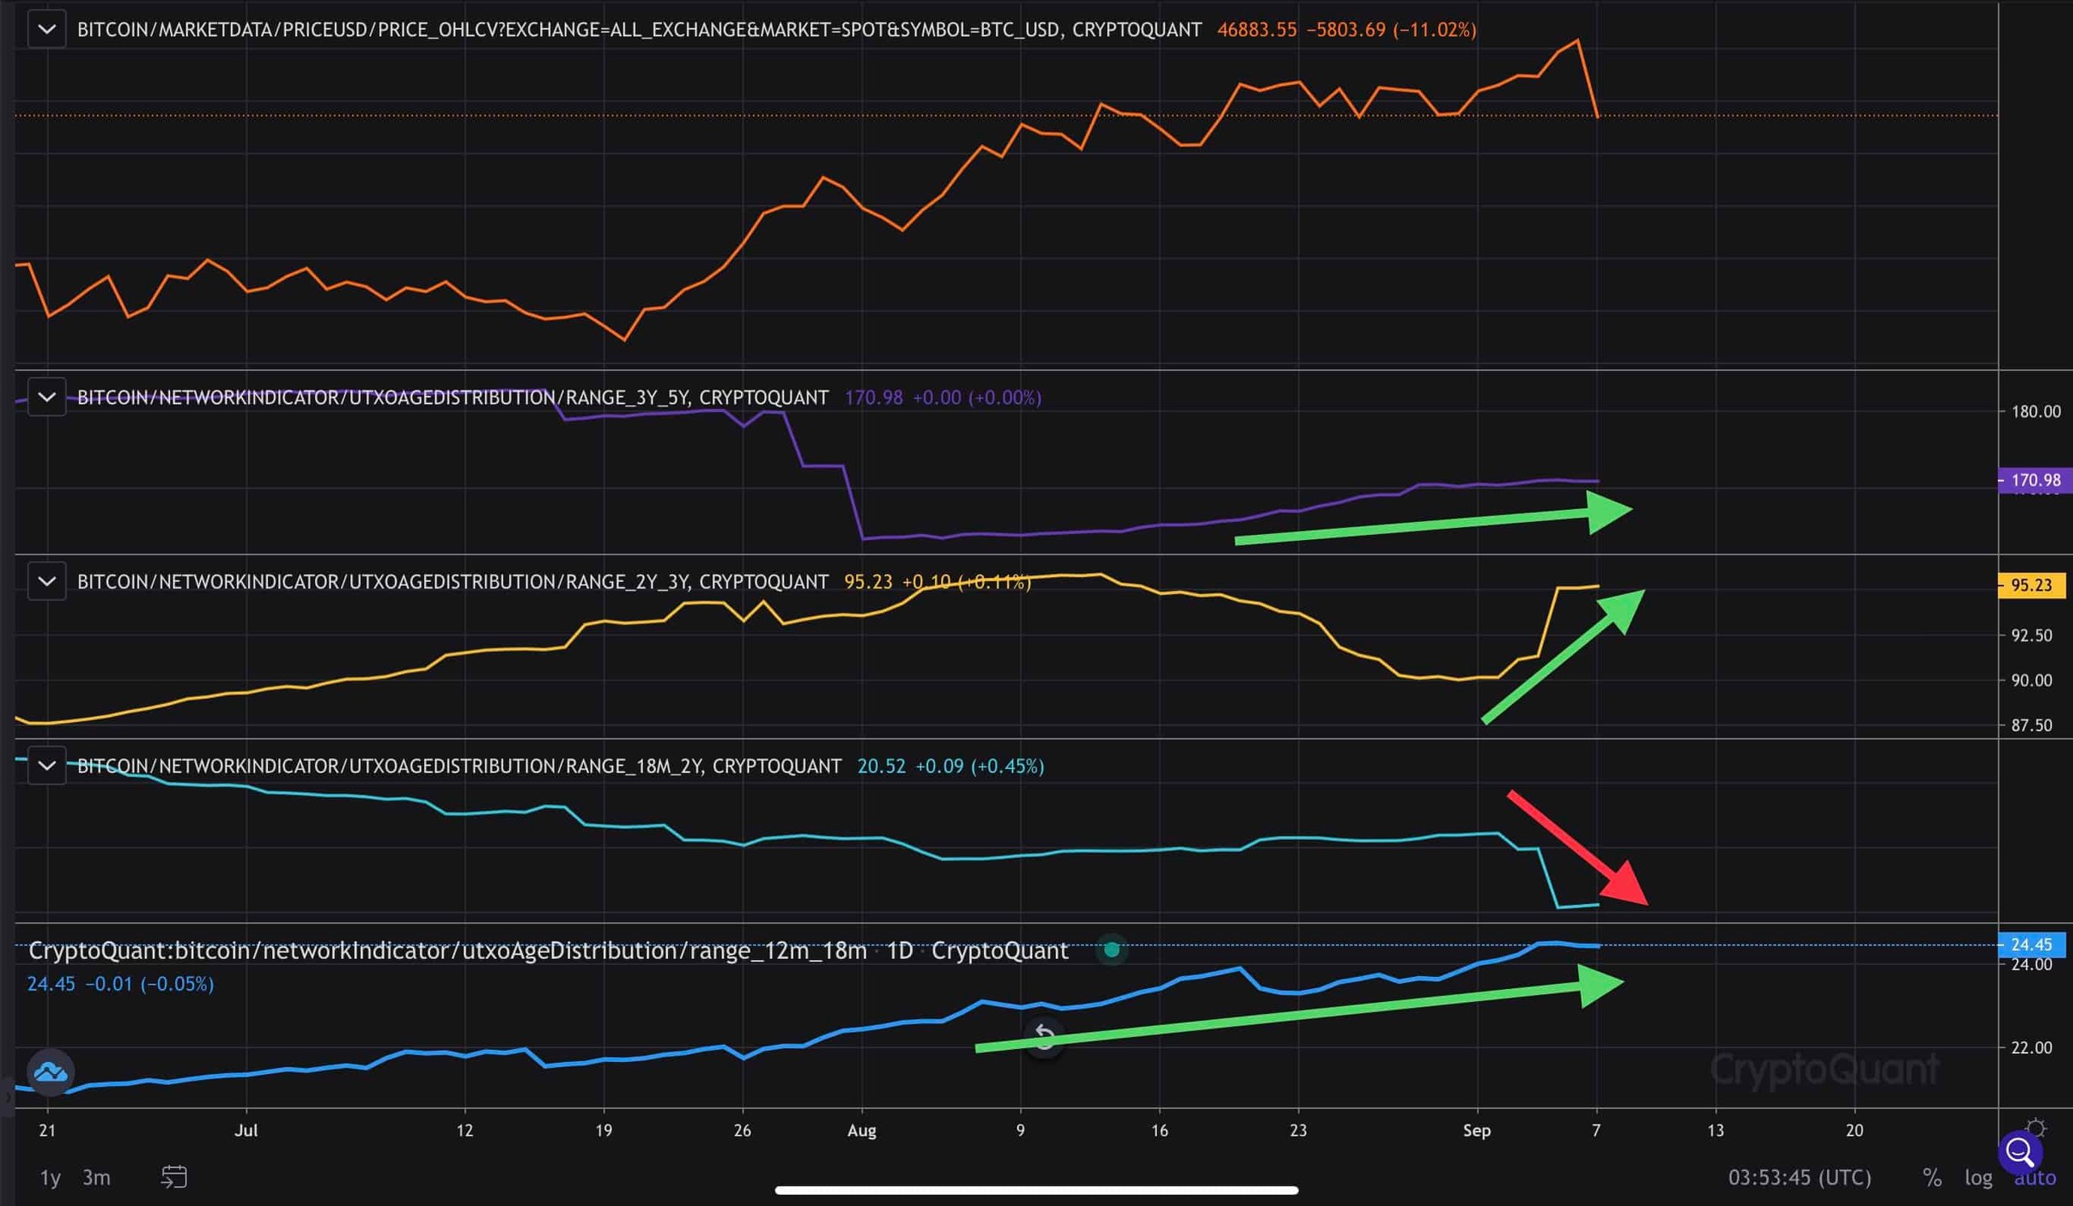Click the 92.50 axis label

[x=2031, y=635]
